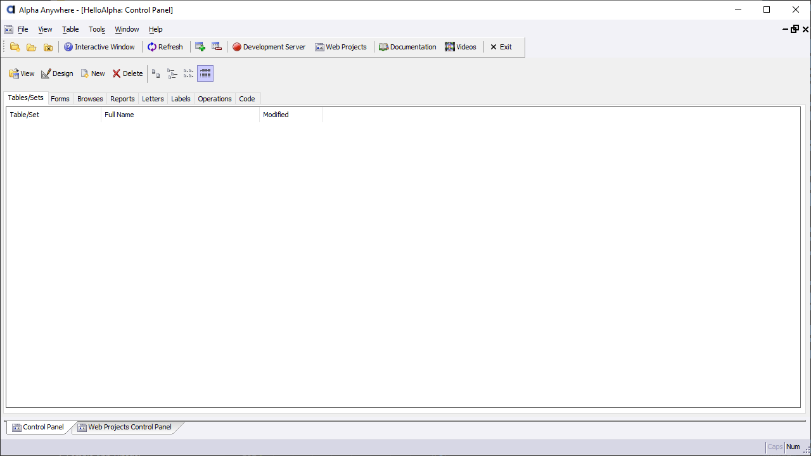Restore the inner Control Panel window
This screenshot has width=811, height=456.
pyautogui.click(x=795, y=29)
